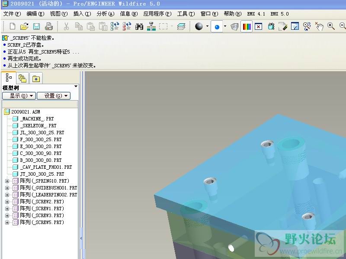Click the 模型树 panel menu arrow

click(x=76, y=86)
